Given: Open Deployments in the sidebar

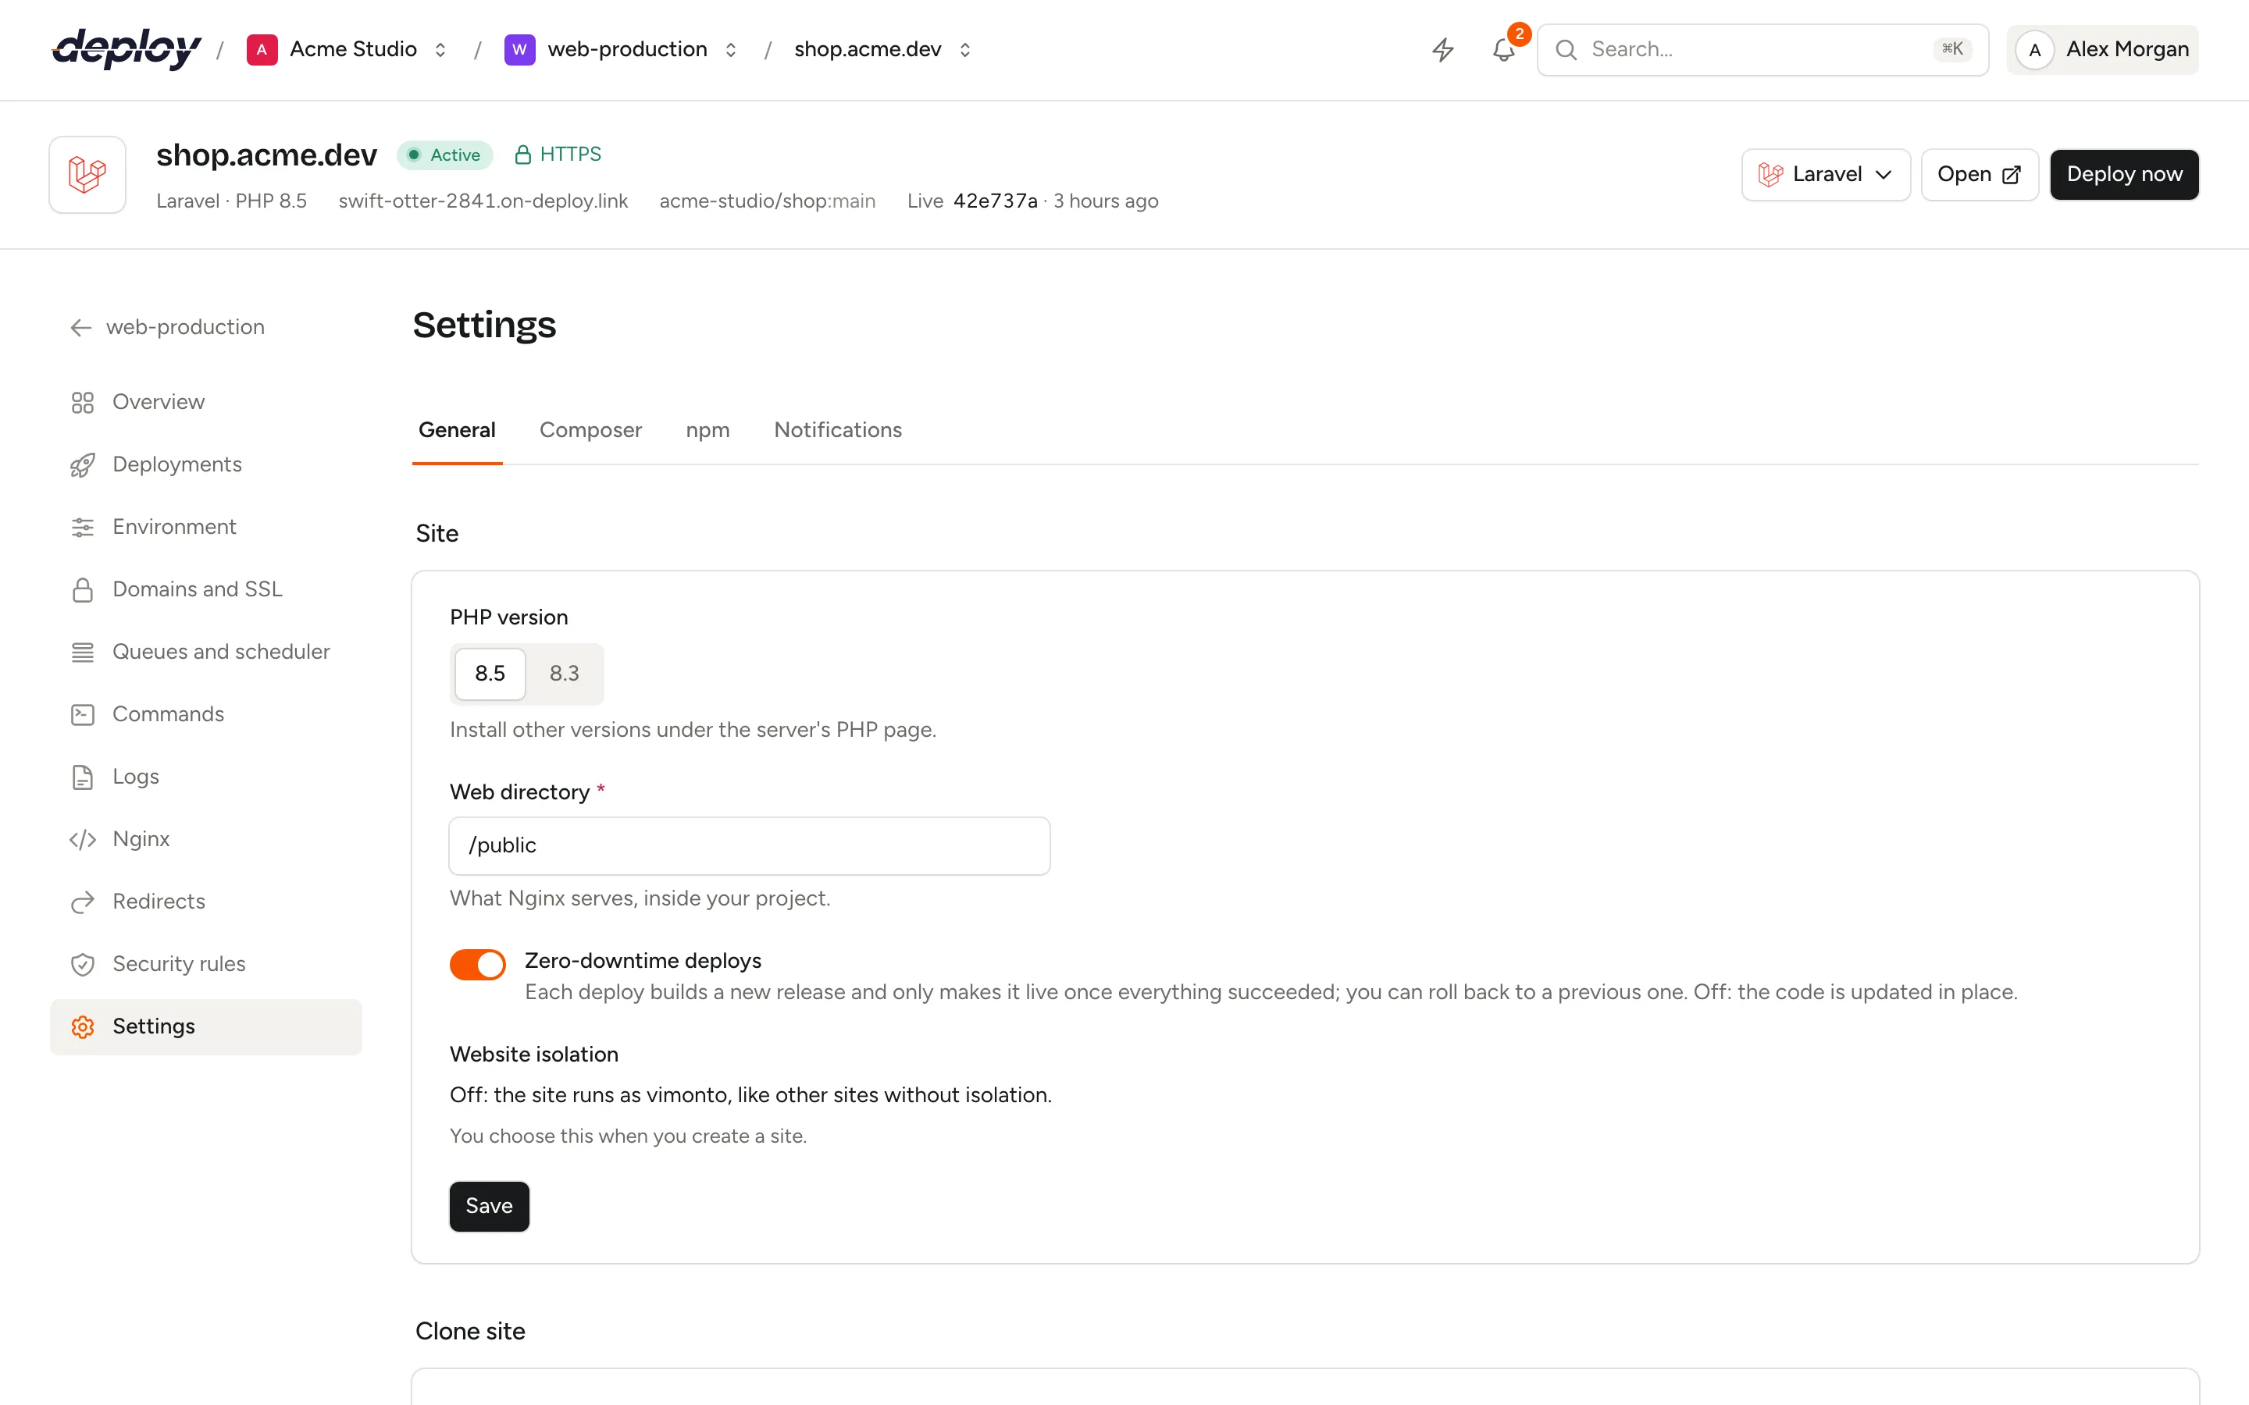Looking at the screenshot, I should click(x=206, y=464).
